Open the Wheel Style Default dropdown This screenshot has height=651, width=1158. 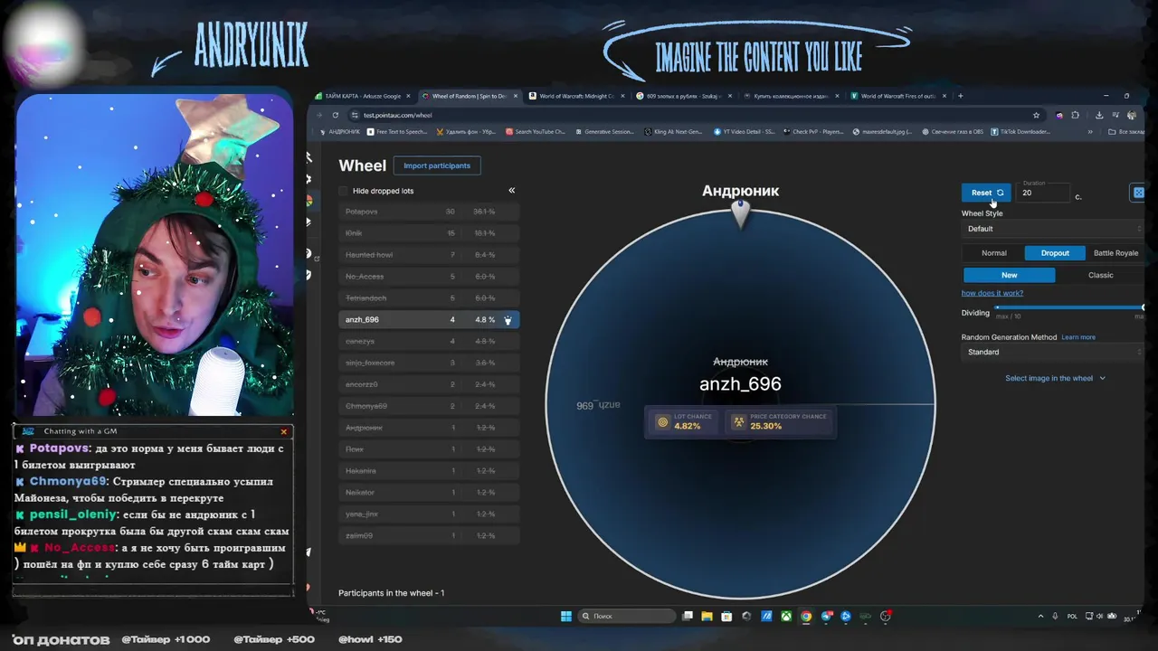coord(1053,229)
